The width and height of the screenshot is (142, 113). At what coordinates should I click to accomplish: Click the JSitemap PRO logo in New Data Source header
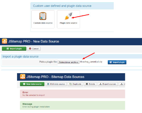tap(4, 41)
